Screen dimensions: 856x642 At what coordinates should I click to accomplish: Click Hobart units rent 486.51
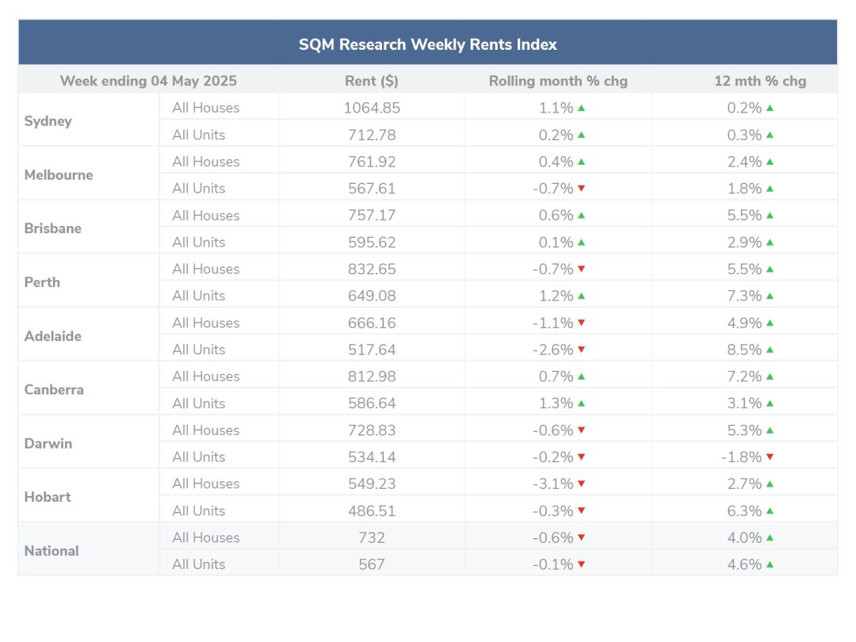coord(372,511)
